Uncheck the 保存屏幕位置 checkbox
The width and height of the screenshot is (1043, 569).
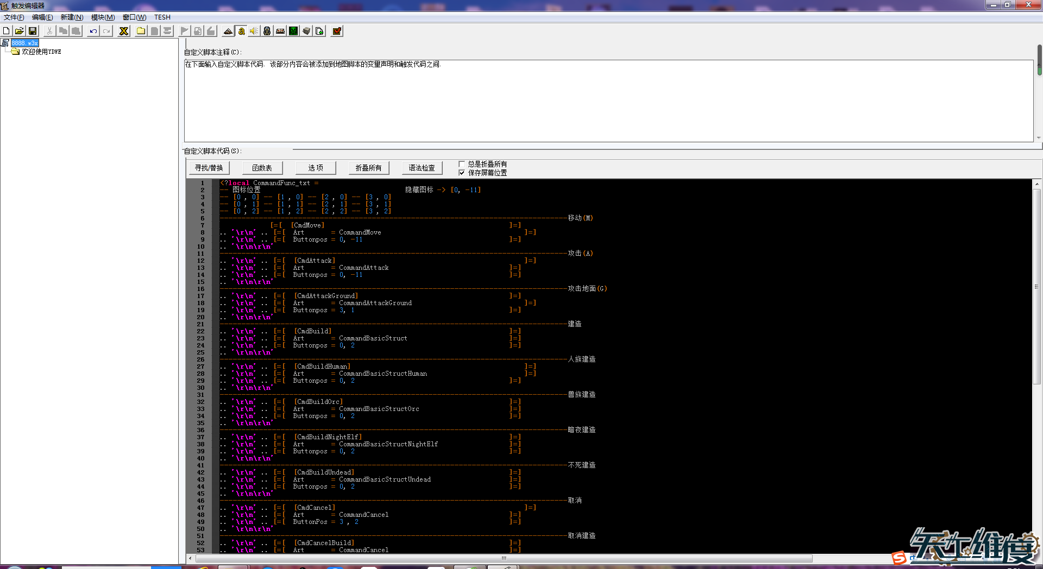point(462,173)
